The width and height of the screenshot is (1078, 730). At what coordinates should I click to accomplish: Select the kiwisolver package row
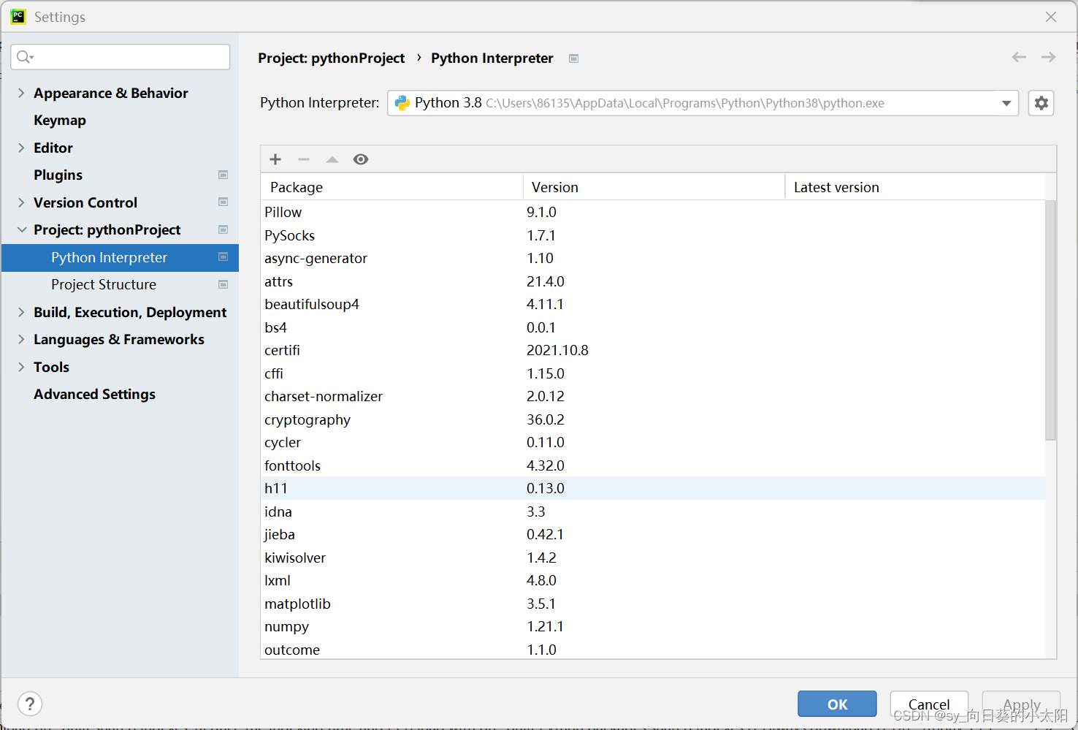[x=653, y=558]
